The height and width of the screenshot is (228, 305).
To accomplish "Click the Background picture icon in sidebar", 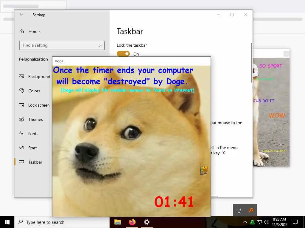I will click(x=21, y=76).
